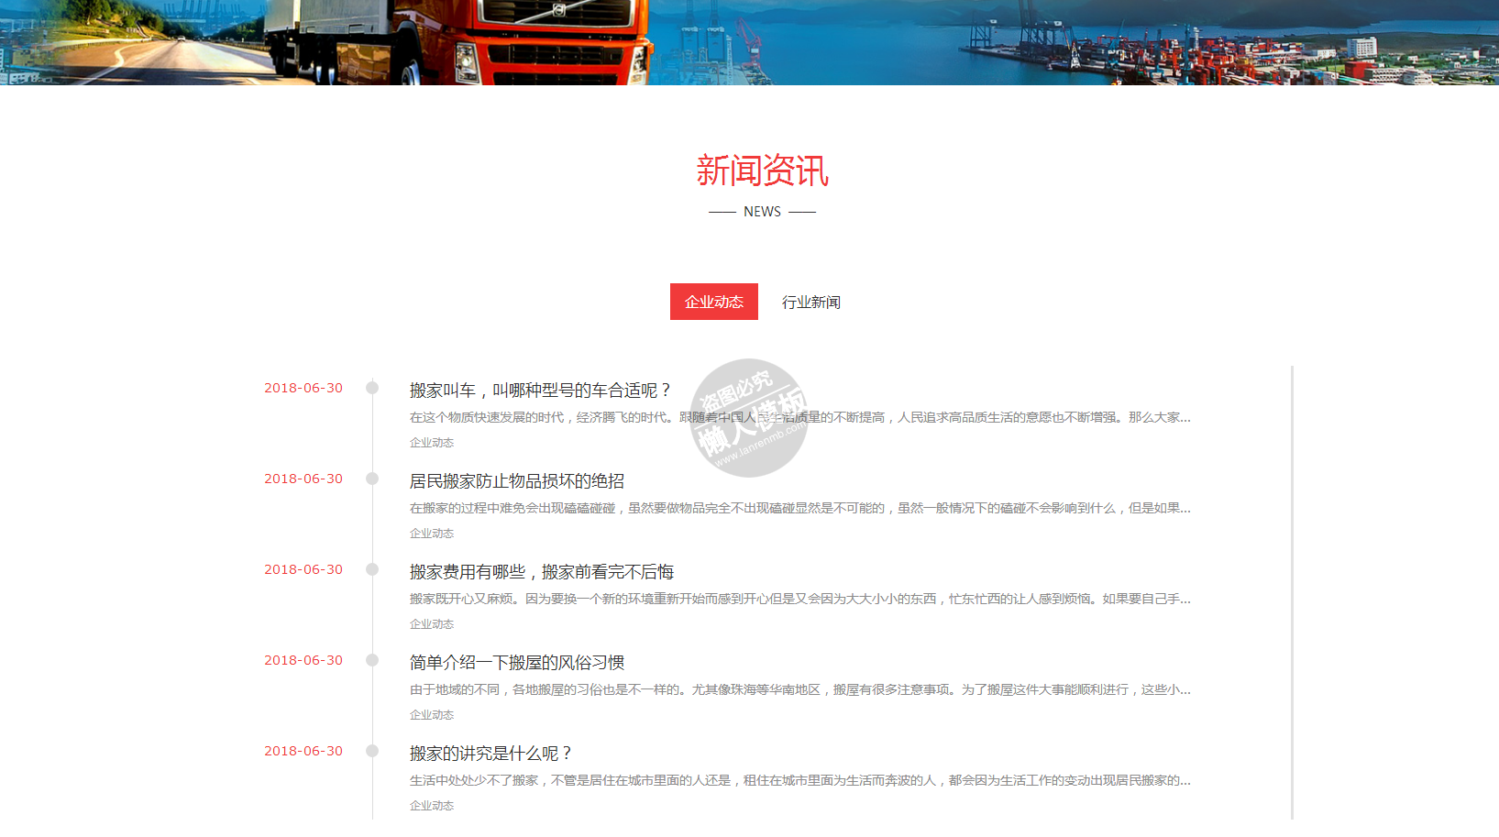This screenshot has height=837, width=1499.
Task: Open article 搬家费用有哪些，搬家前看完不后悔
Action: coord(541,572)
